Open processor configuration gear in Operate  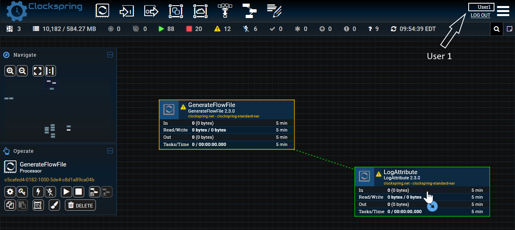10,192
